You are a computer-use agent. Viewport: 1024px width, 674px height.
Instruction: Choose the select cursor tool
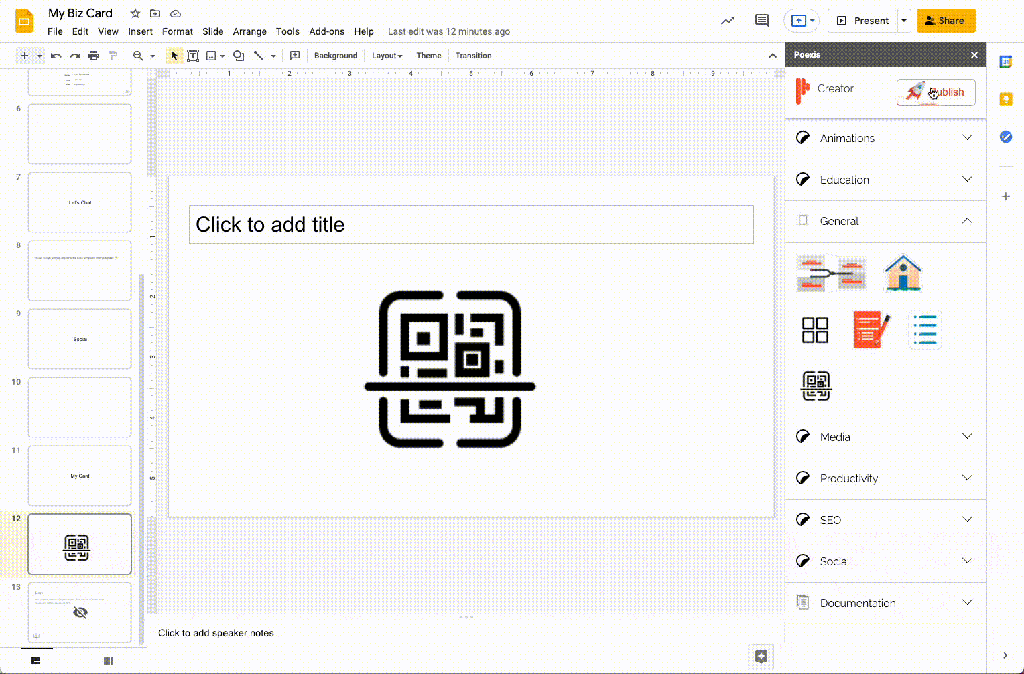pos(174,56)
